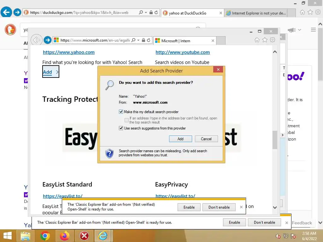This screenshot has height=242, width=323.
Task: Click scroll up arrow in Microsoft window
Action: coord(275,52)
